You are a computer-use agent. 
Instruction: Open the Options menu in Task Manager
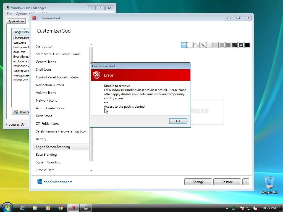(22, 14)
